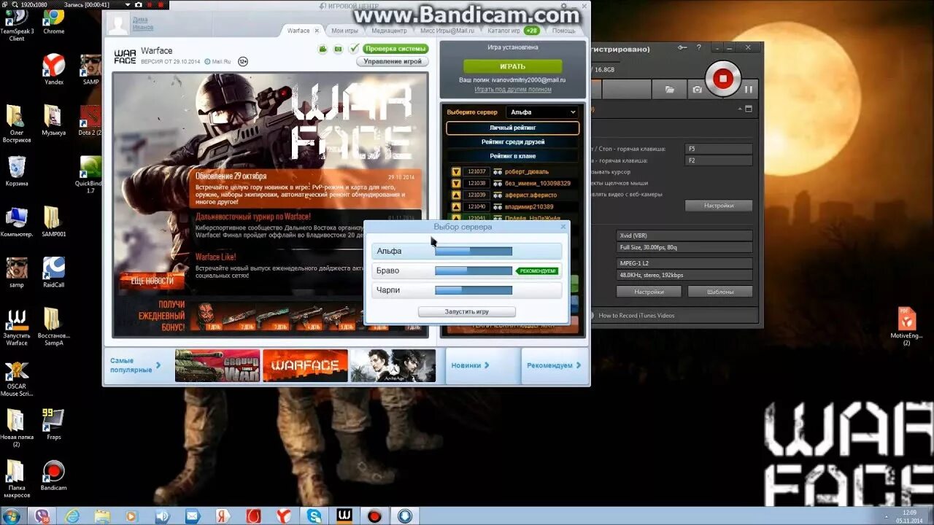Click the Браво server load bar
The image size is (934, 525).
coord(474,271)
